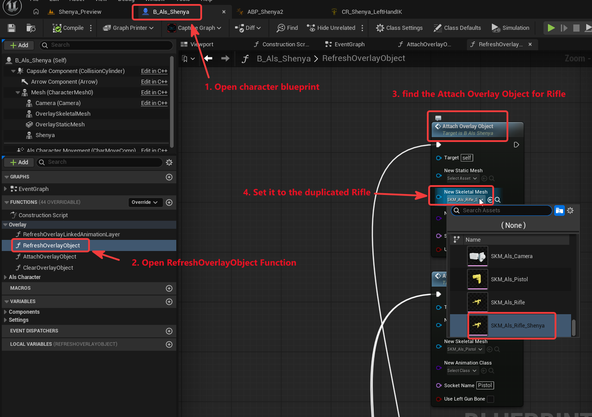The height and width of the screenshot is (417, 592).
Task: Add a new graph with plus icon
Action: [x=169, y=177]
